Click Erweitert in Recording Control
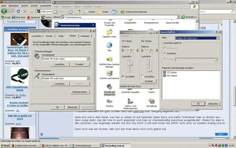Image resolution: width=236 pixels, height=148 pixels. tap(149, 81)
